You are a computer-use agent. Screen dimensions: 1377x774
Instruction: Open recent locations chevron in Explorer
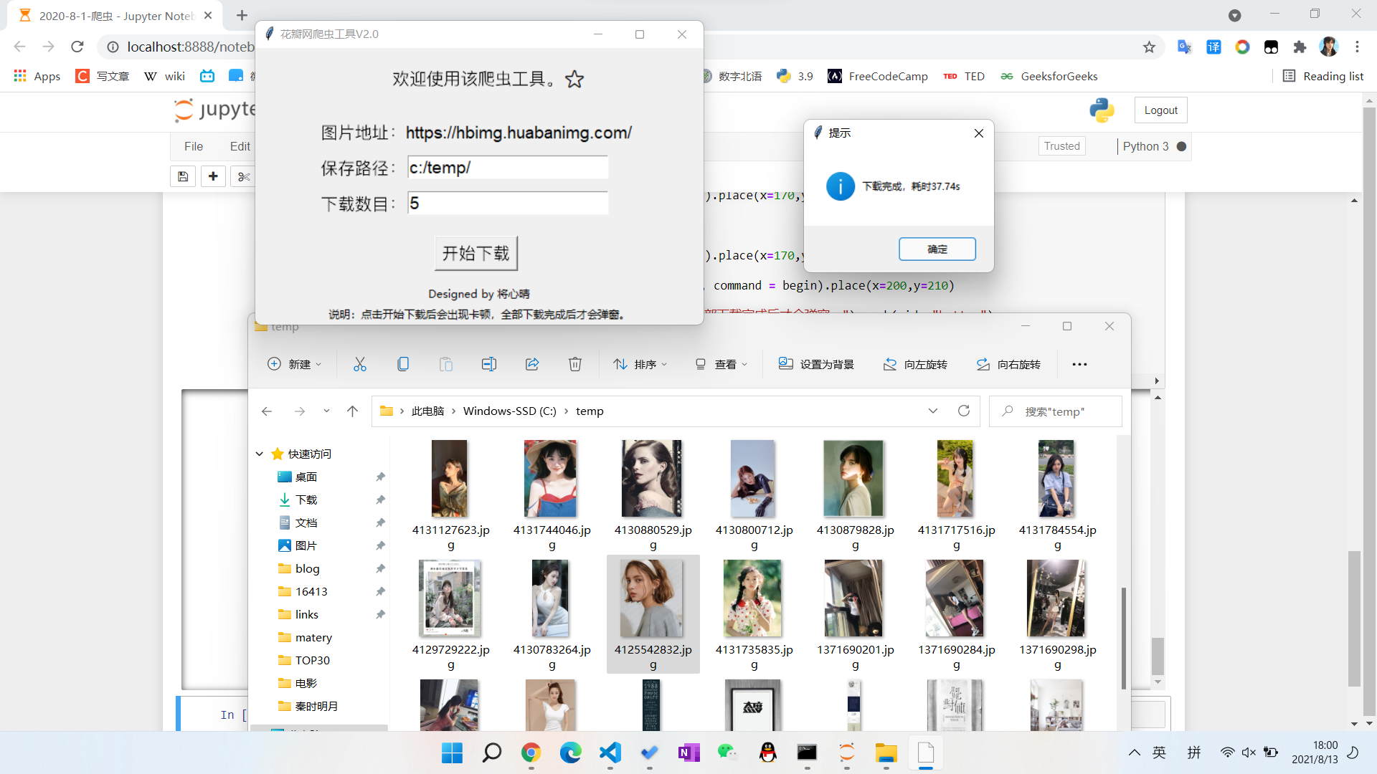pyautogui.click(x=326, y=411)
